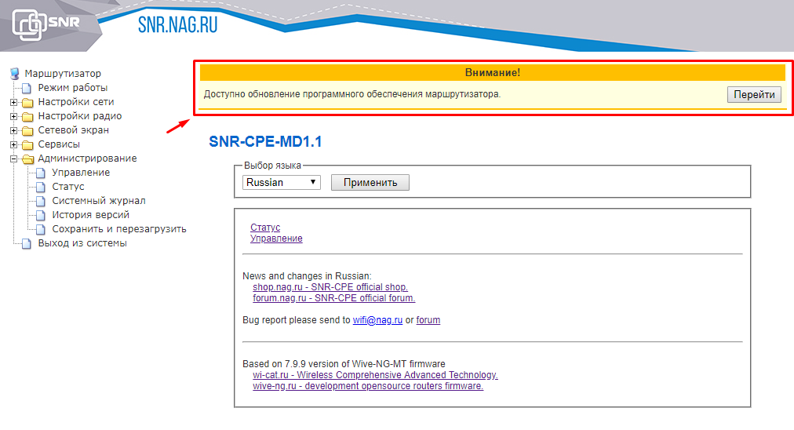794x430 pixels.
Task: Click the folder icon beside Настройки сети
Action: pyautogui.click(x=27, y=102)
